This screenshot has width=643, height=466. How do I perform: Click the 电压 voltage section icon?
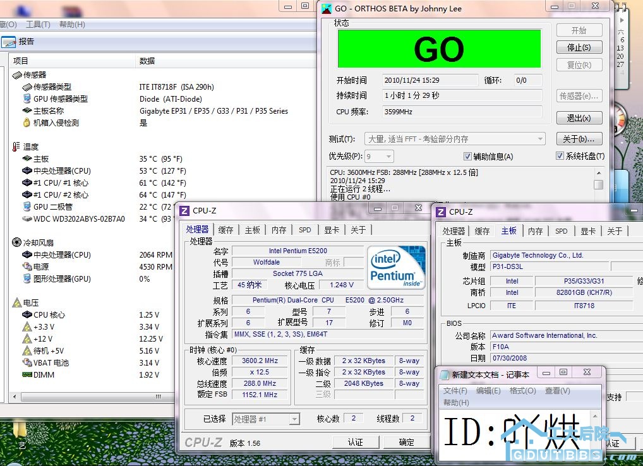17,302
